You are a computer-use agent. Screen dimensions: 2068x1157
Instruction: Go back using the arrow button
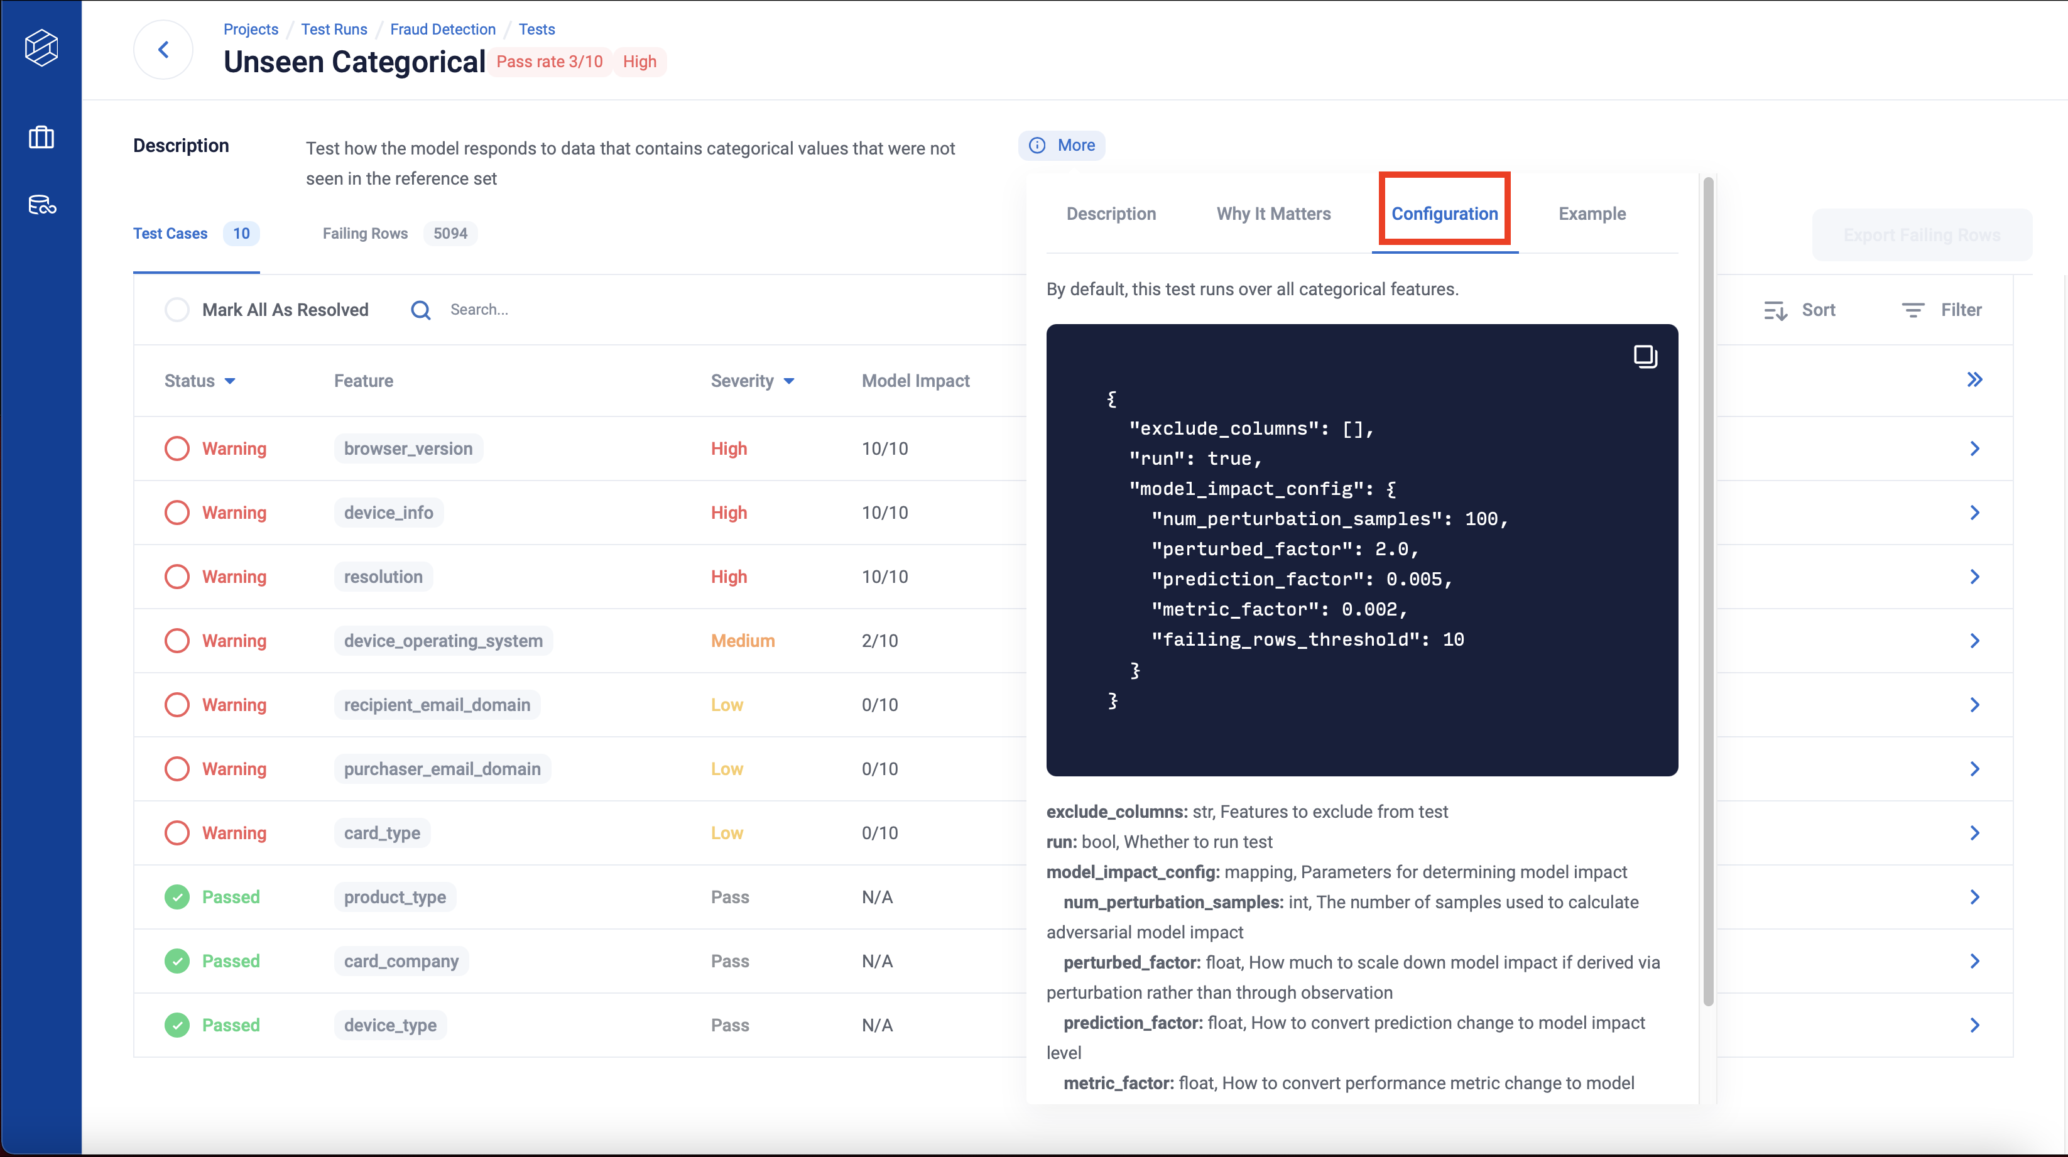tap(163, 50)
